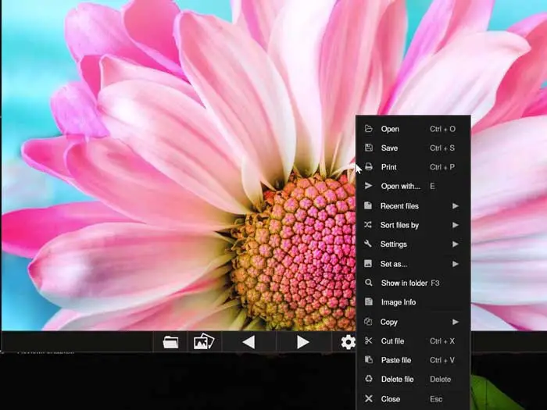
Task: Click the Ctrl + S shortcut text
Action: [x=442, y=148]
